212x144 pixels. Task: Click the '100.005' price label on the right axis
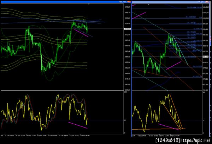point(206,18)
